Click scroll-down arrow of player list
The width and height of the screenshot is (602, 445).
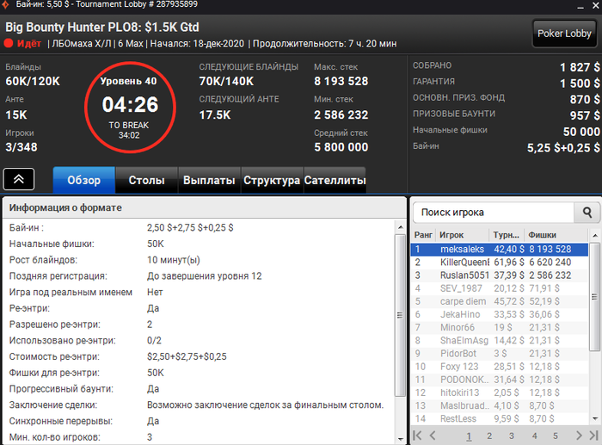pyautogui.click(x=595, y=418)
